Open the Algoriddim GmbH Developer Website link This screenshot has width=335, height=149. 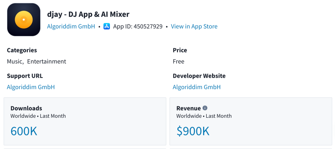click(x=197, y=87)
